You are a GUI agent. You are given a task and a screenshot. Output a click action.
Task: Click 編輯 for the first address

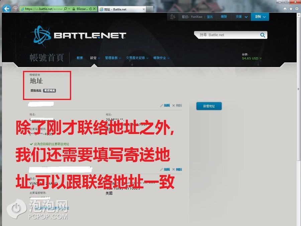click(x=165, y=105)
